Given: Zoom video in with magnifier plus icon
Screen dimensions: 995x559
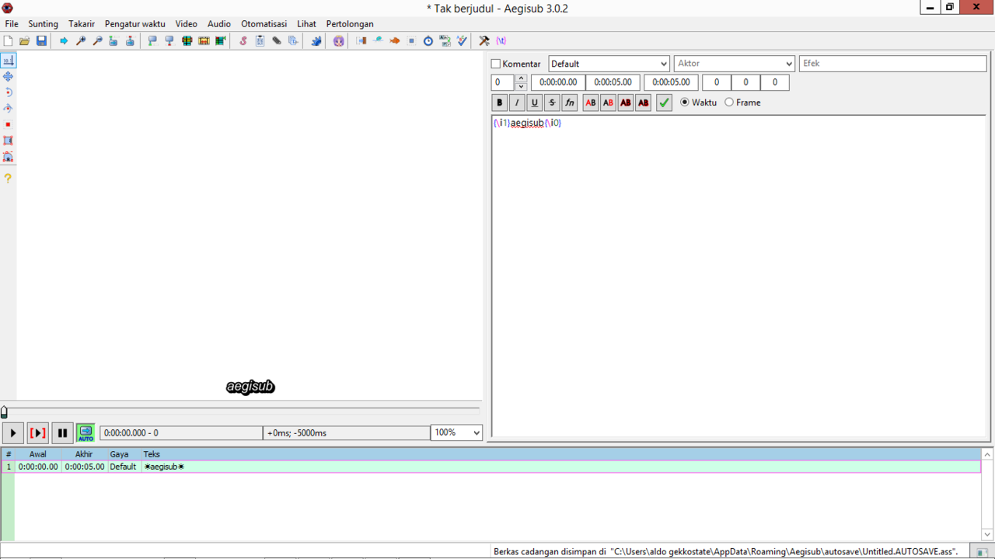Looking at the screenshot, I should click(x=81, y=40).
